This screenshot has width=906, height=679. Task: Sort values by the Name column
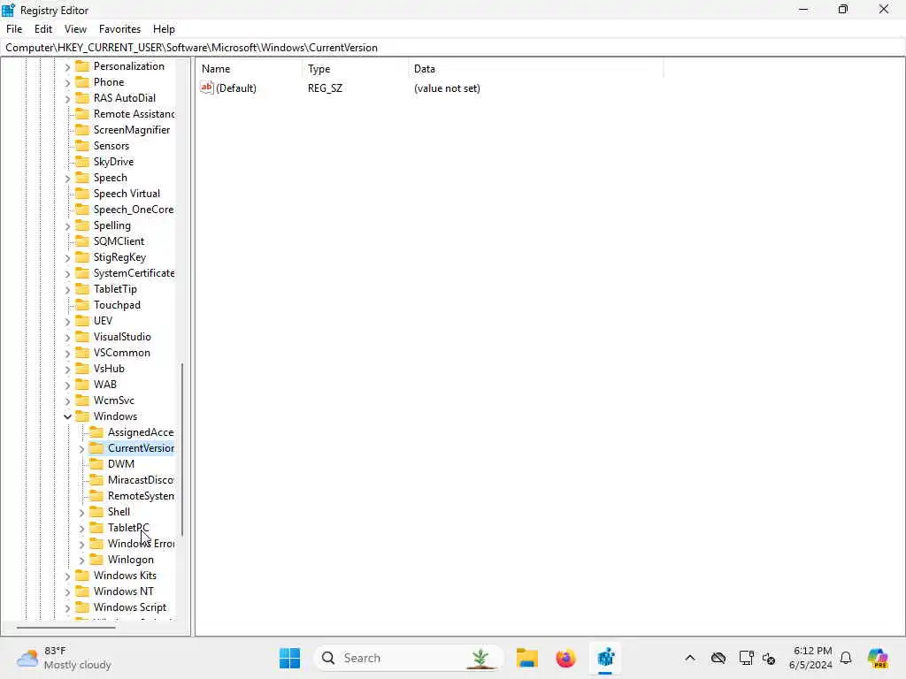pyautogui.click(x=249, y=69)
